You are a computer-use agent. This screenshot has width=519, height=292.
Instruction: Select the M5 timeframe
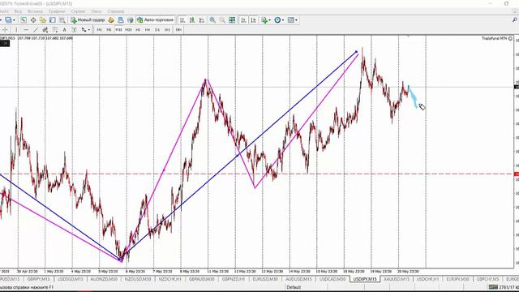tap(109, 30)
